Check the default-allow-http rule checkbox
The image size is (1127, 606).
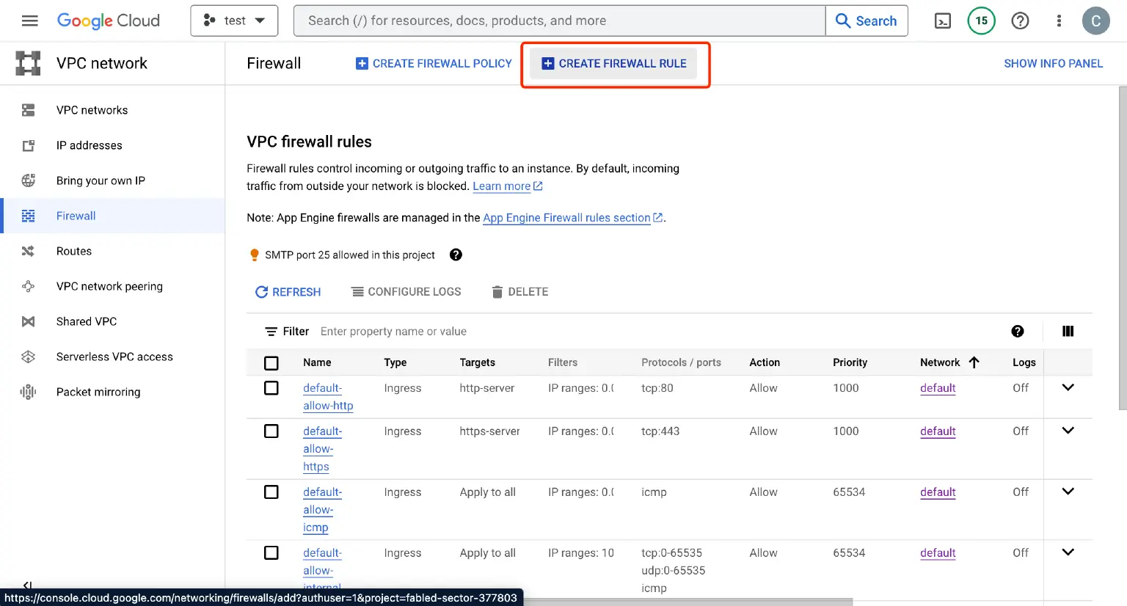point(271,387)
